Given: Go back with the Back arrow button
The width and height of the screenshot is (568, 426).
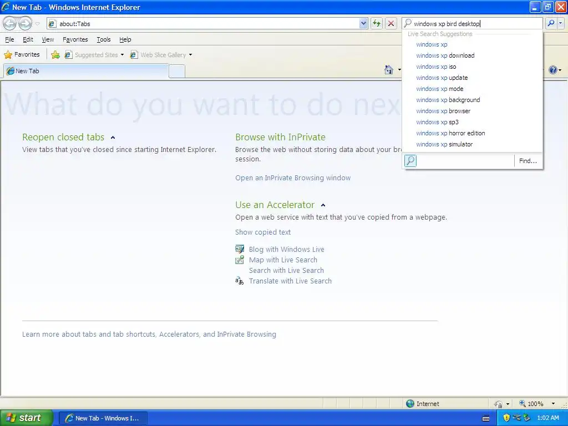Looking at the screenshot, I should click(10, 23).
